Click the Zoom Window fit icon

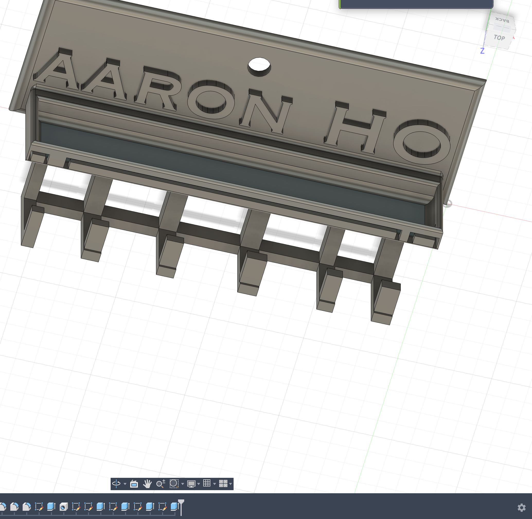[174, 483]
